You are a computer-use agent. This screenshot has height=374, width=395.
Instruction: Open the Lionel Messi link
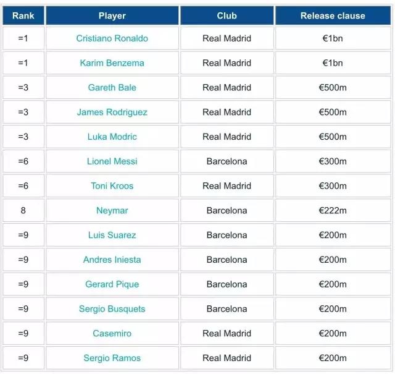(x=112, y=161)
